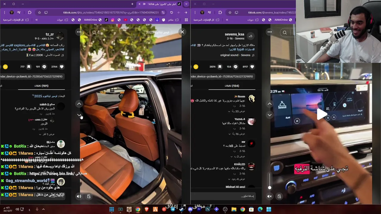Open tz_zr profile avatar
Viewport: 381px width, 214px height.
pyautogui.click(x=60, y=36)
